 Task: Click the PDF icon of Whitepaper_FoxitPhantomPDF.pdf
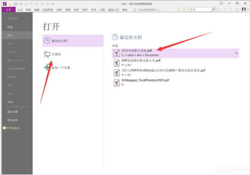tap(117, 83)
